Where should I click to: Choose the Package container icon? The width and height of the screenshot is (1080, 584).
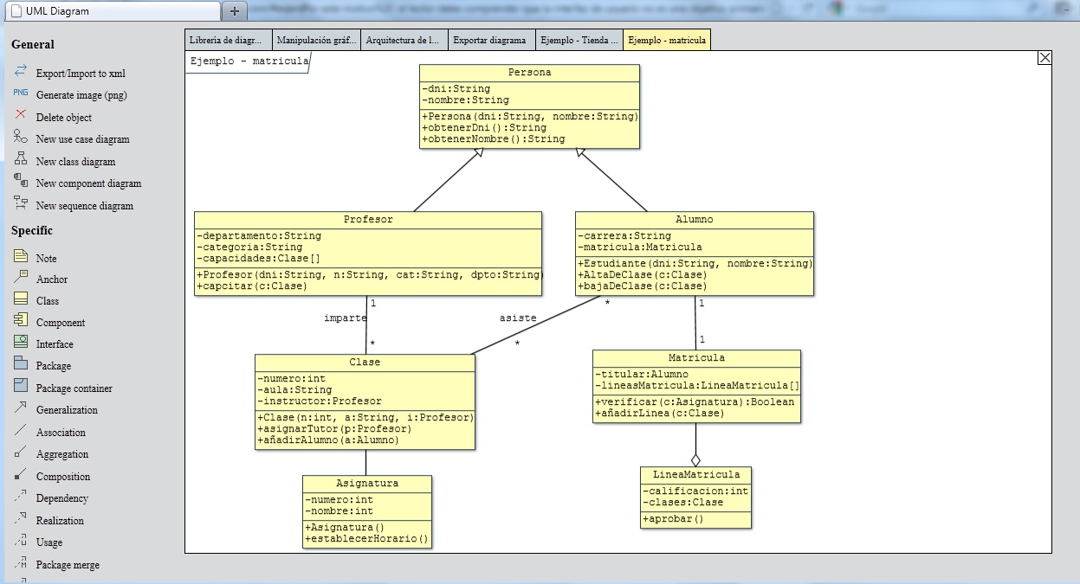click(x=21, y=387)
